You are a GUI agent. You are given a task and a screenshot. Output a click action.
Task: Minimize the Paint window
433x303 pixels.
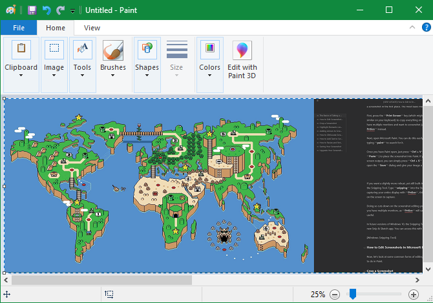(360, 10)
